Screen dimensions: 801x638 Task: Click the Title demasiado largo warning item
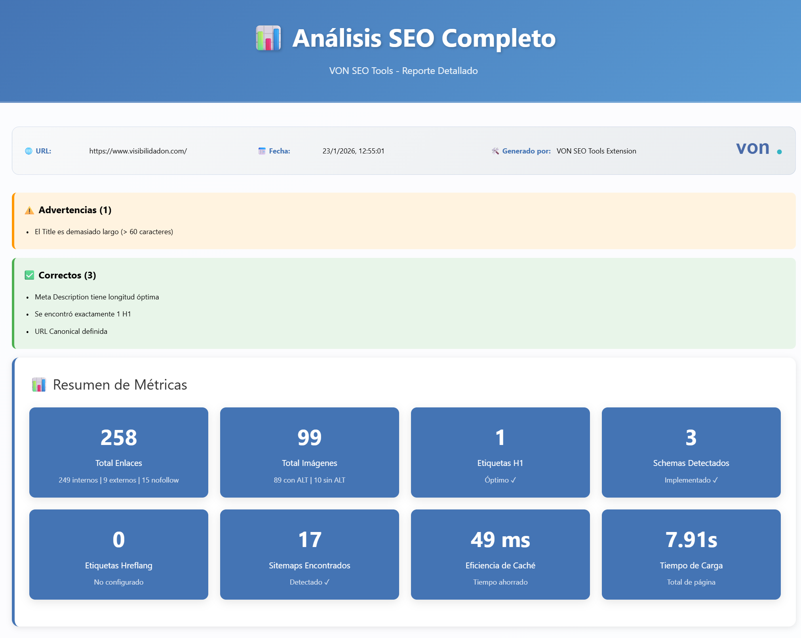104,232
